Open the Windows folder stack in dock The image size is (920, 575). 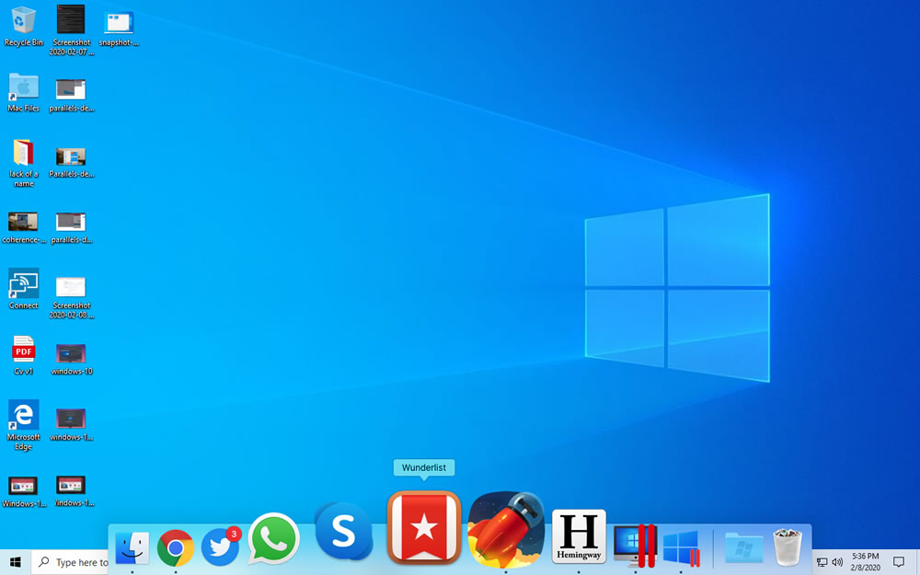tap(743, 548)
